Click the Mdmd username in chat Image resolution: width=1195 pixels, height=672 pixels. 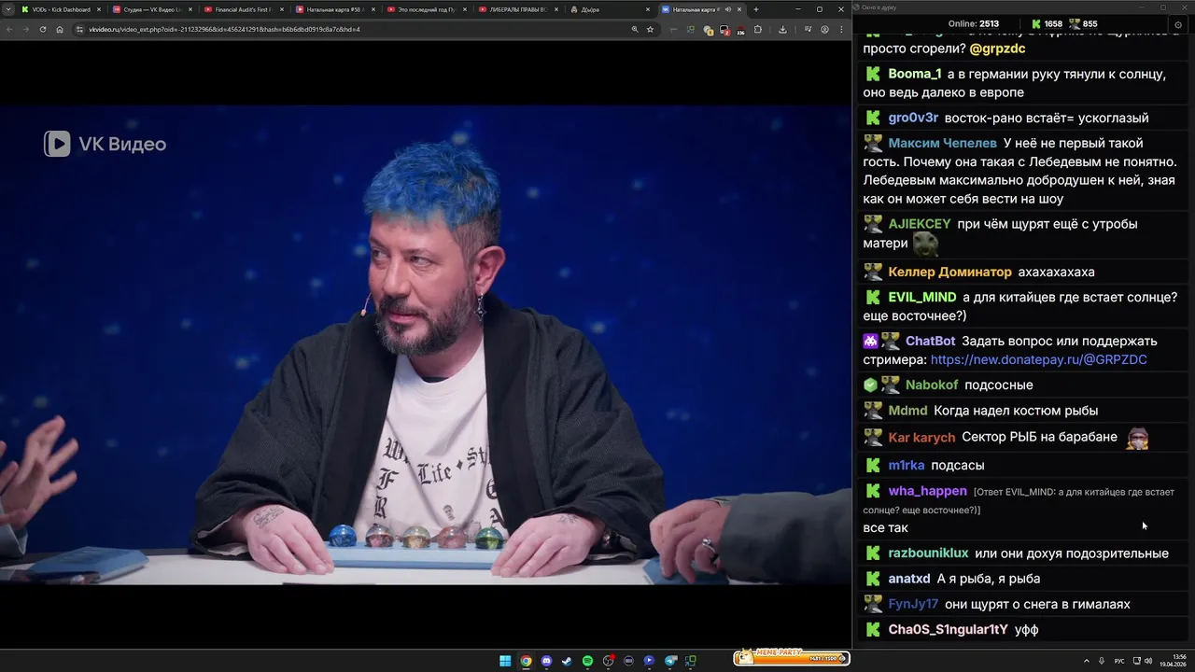click(x=907, y=411)
